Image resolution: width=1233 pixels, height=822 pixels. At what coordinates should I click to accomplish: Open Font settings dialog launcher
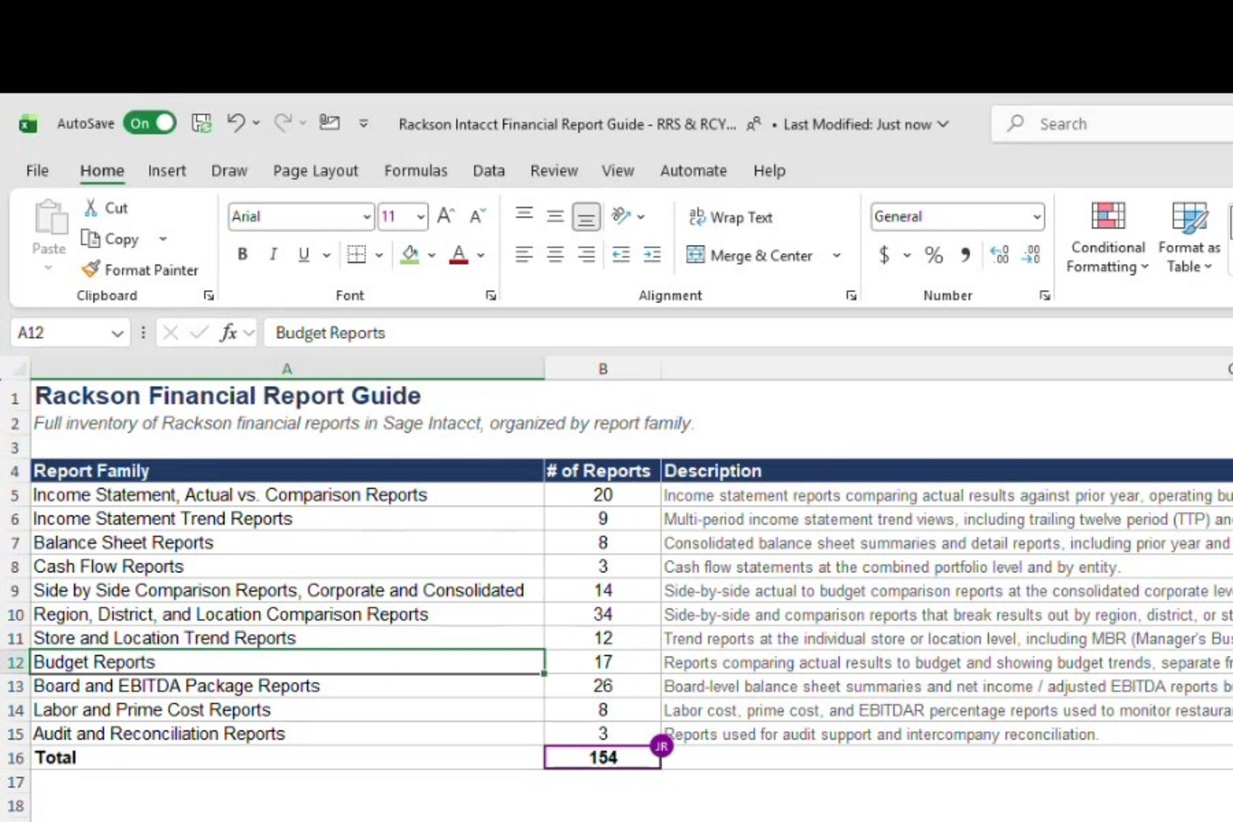tap(491, 296)
